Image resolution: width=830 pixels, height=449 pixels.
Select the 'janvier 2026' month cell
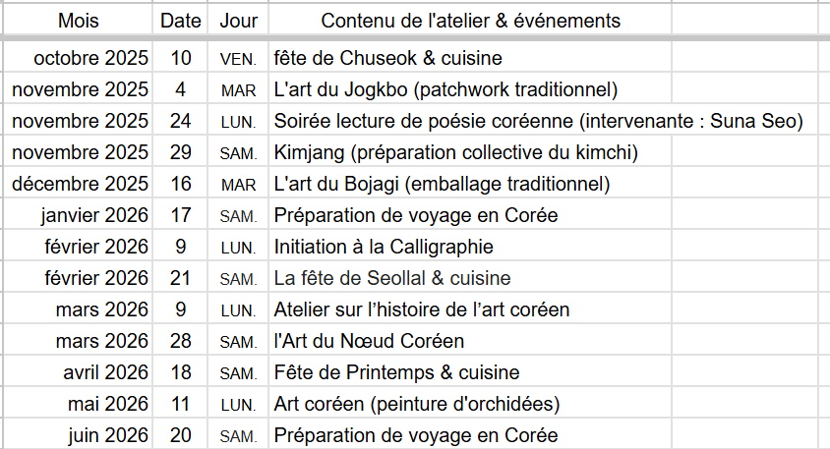pyautogui.click(x=94, y=215)
